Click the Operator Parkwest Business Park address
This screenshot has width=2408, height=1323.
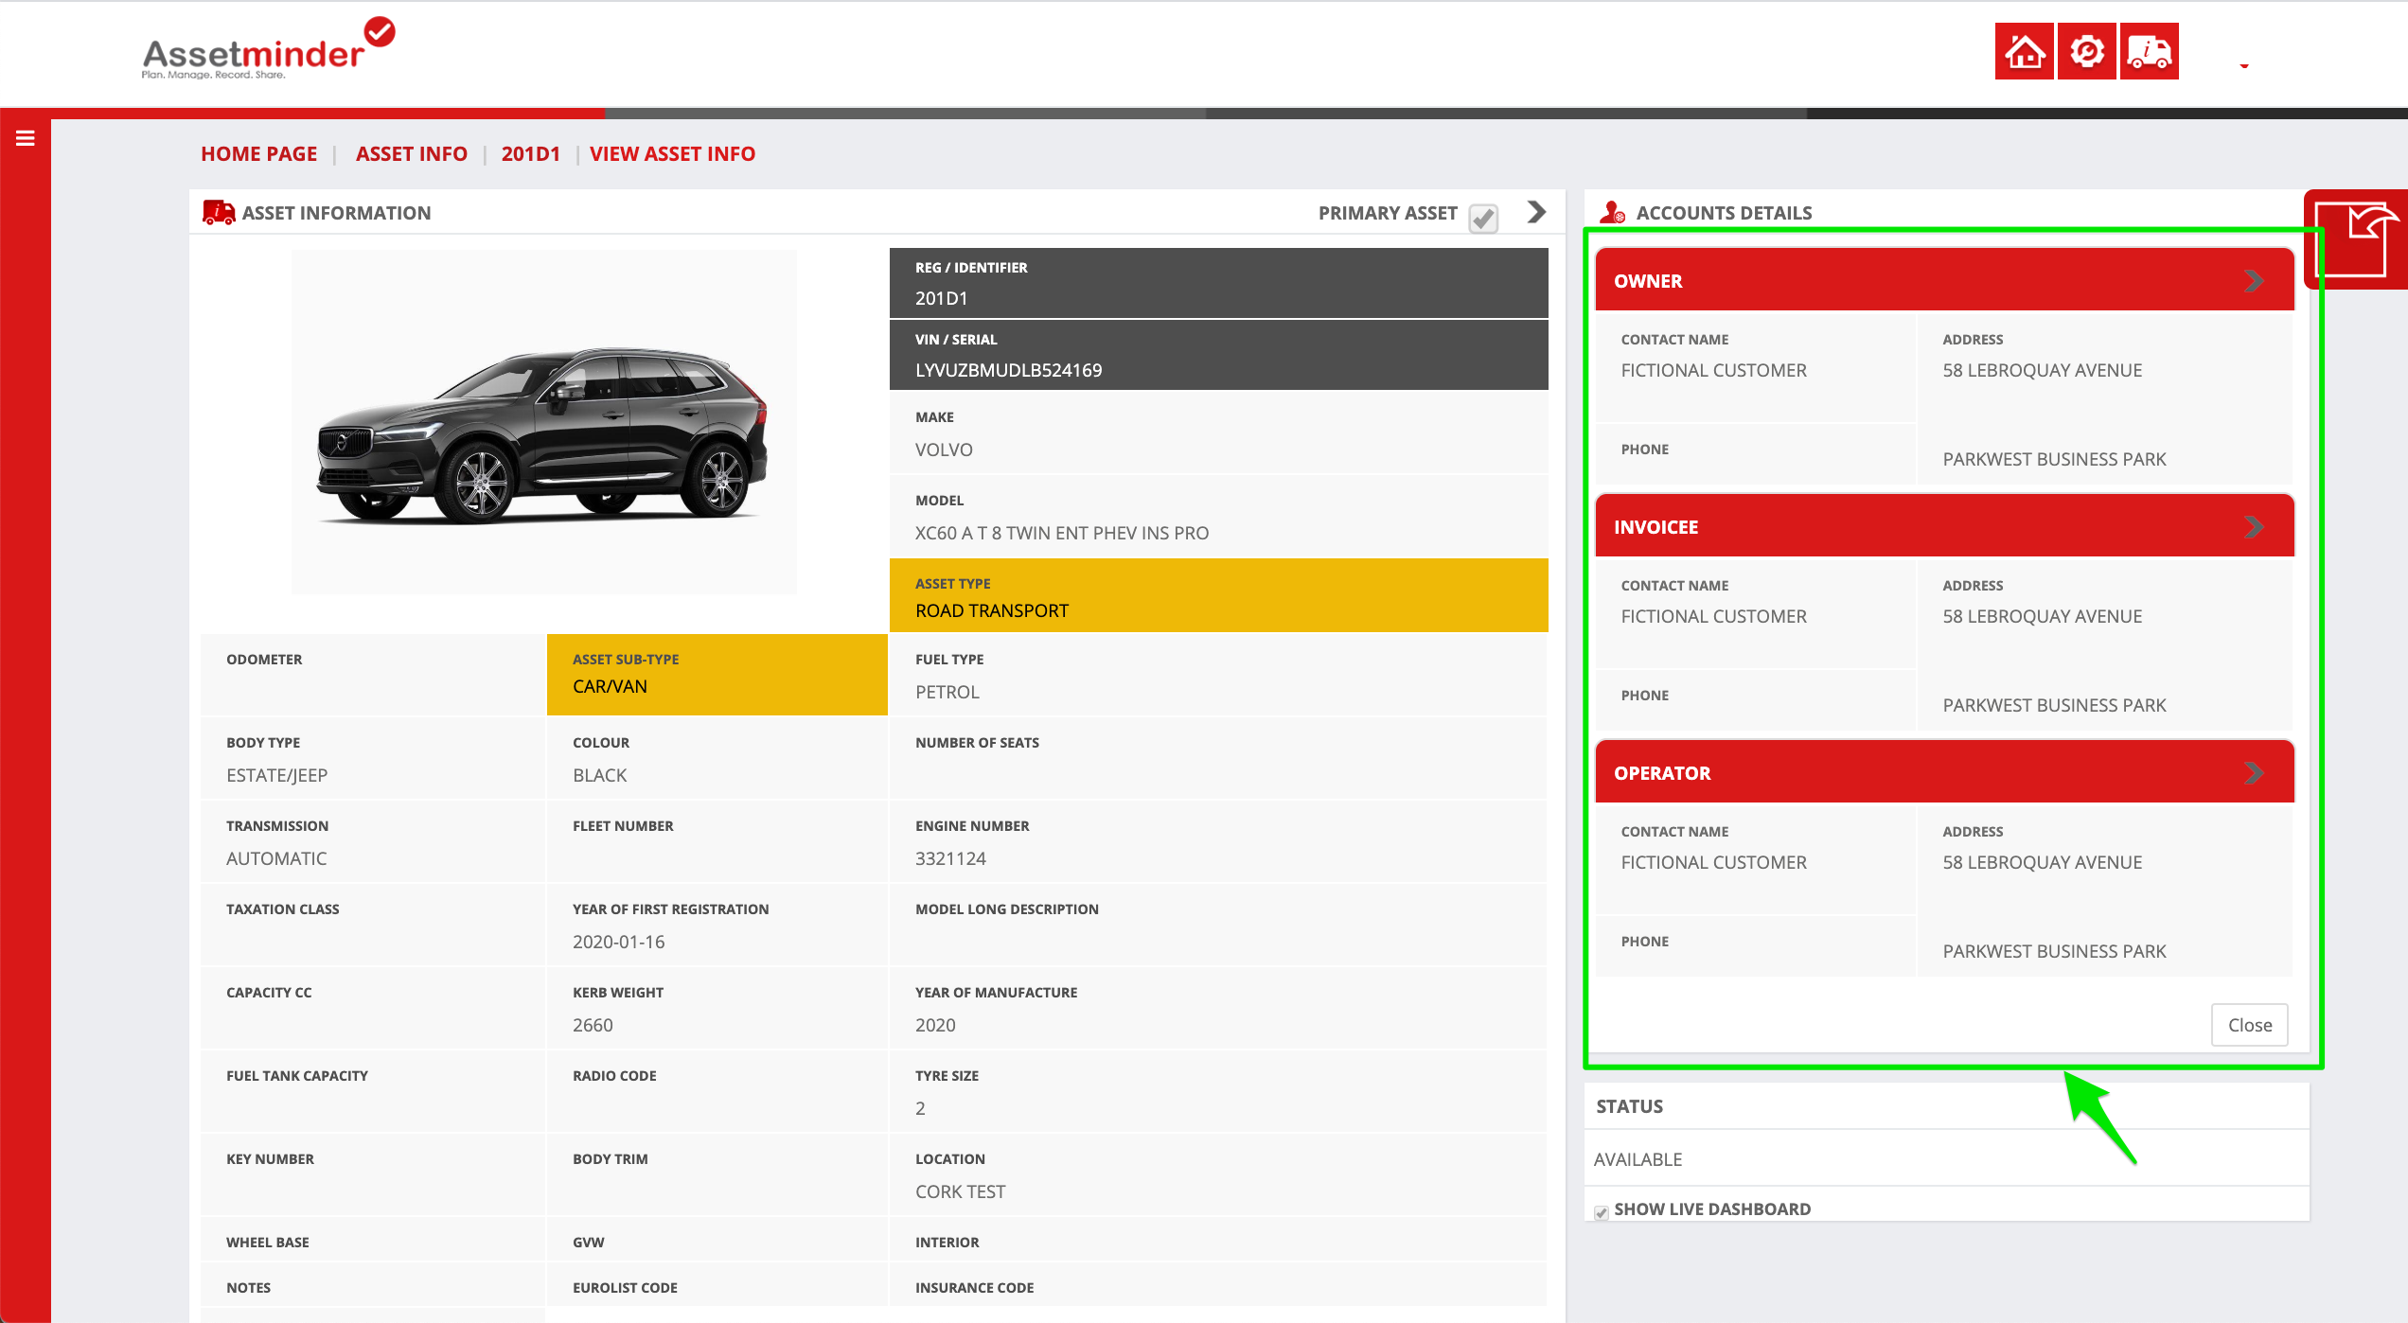pos(2054,951)
